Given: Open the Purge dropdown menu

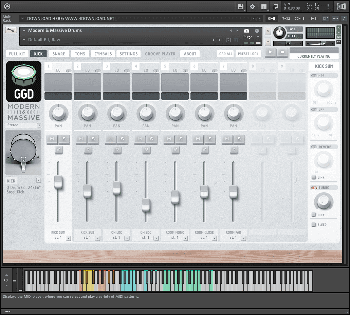Looking at the screenshot, I should 251,37.
